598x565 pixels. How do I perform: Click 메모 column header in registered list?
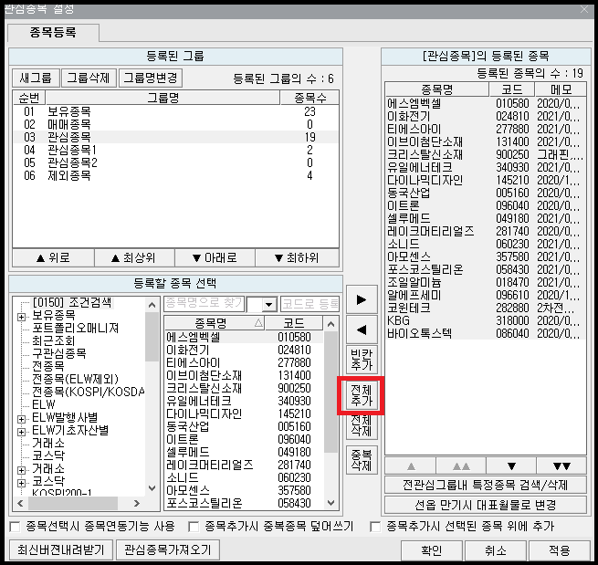pyautogui.click(x=561, y=90)
